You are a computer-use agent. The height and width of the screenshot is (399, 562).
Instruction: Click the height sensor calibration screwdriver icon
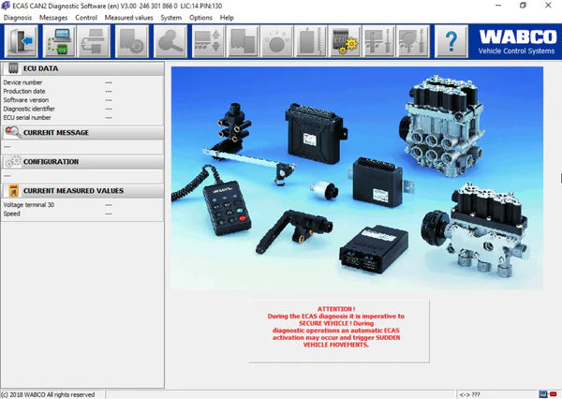pos(378,41)
